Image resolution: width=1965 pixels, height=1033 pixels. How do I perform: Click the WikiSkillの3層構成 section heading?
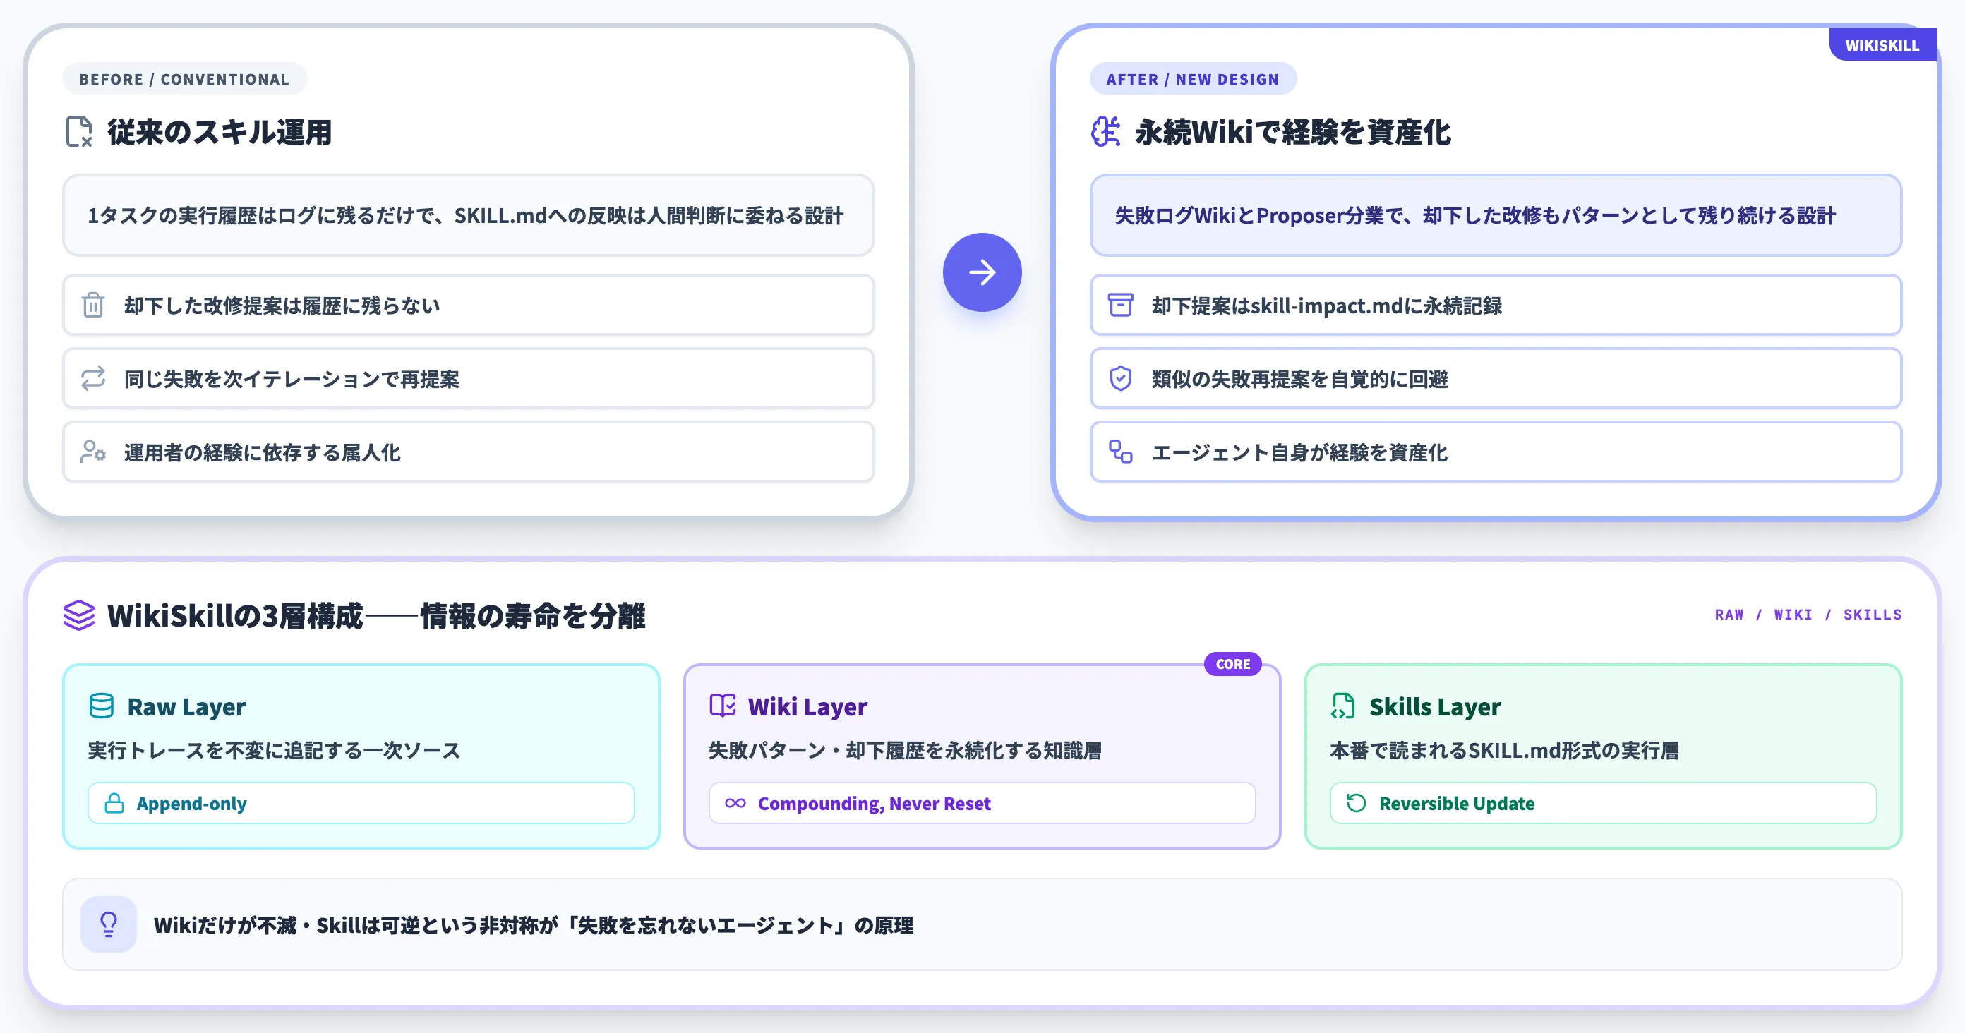point(376,616)
